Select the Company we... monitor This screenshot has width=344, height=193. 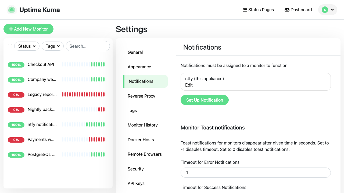[x=58, y=79]
